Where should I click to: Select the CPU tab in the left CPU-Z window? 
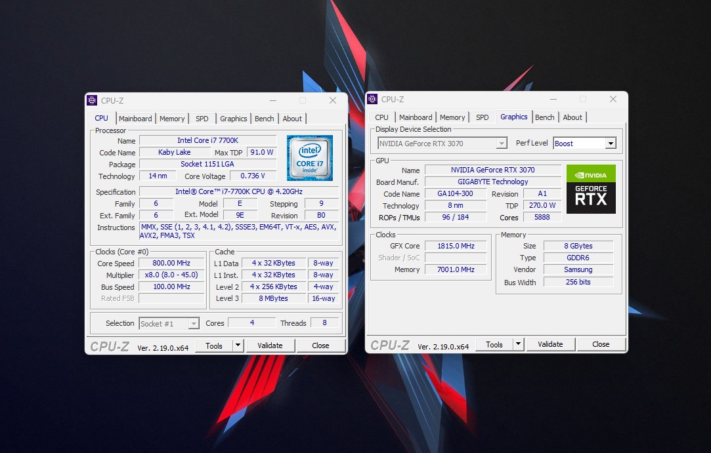click(x=101, y=118)
